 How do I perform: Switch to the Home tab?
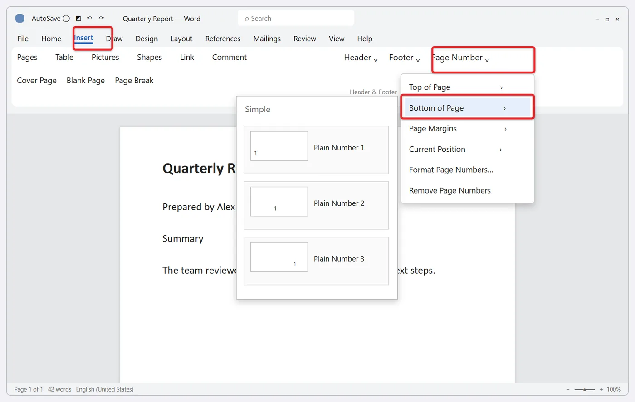[x=51, y=39]
